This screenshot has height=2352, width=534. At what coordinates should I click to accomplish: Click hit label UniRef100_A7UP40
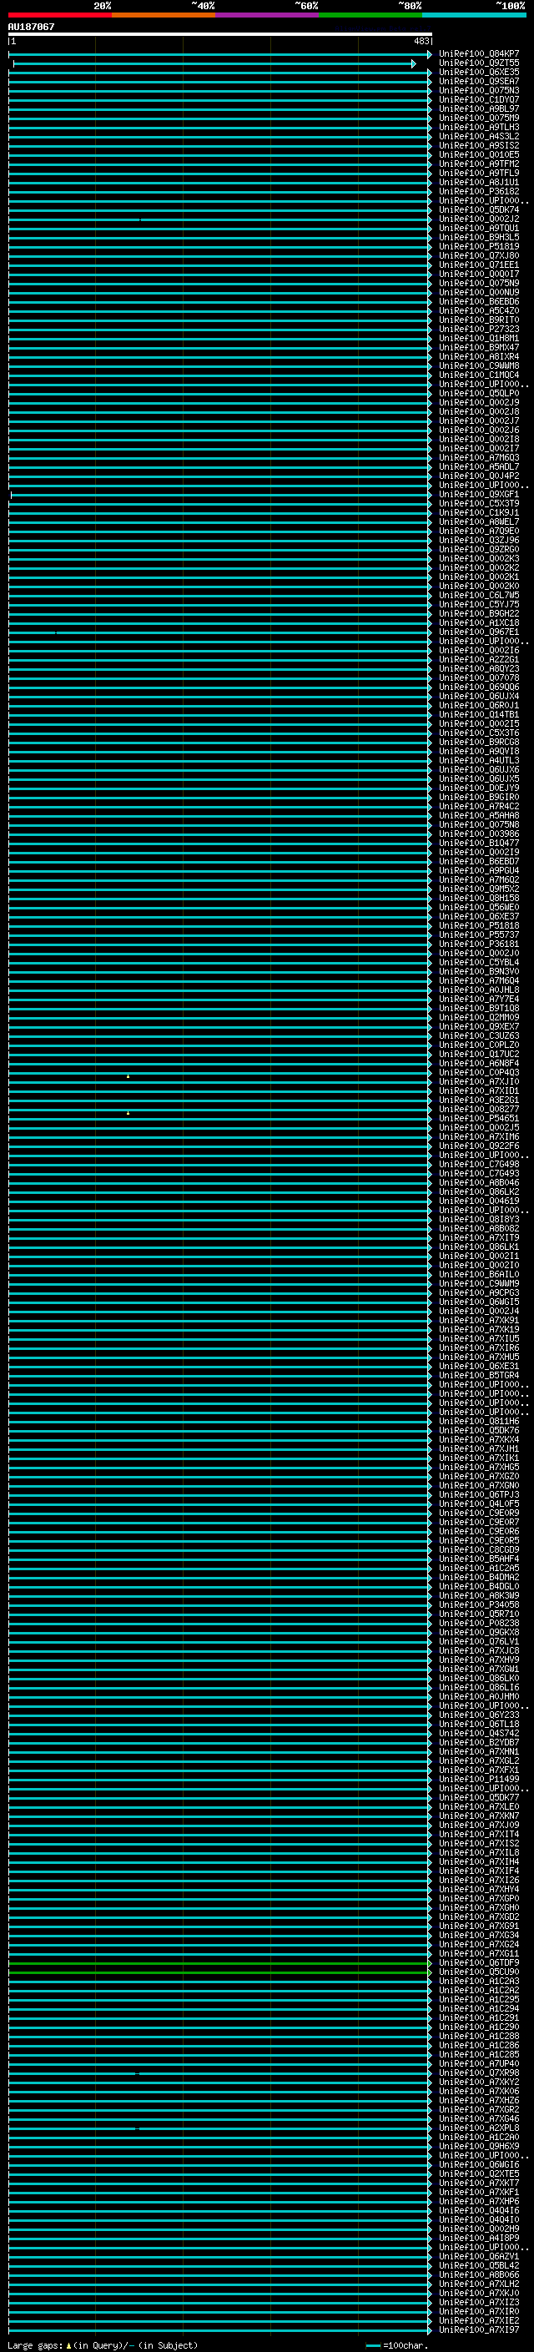coord(479,2063)
